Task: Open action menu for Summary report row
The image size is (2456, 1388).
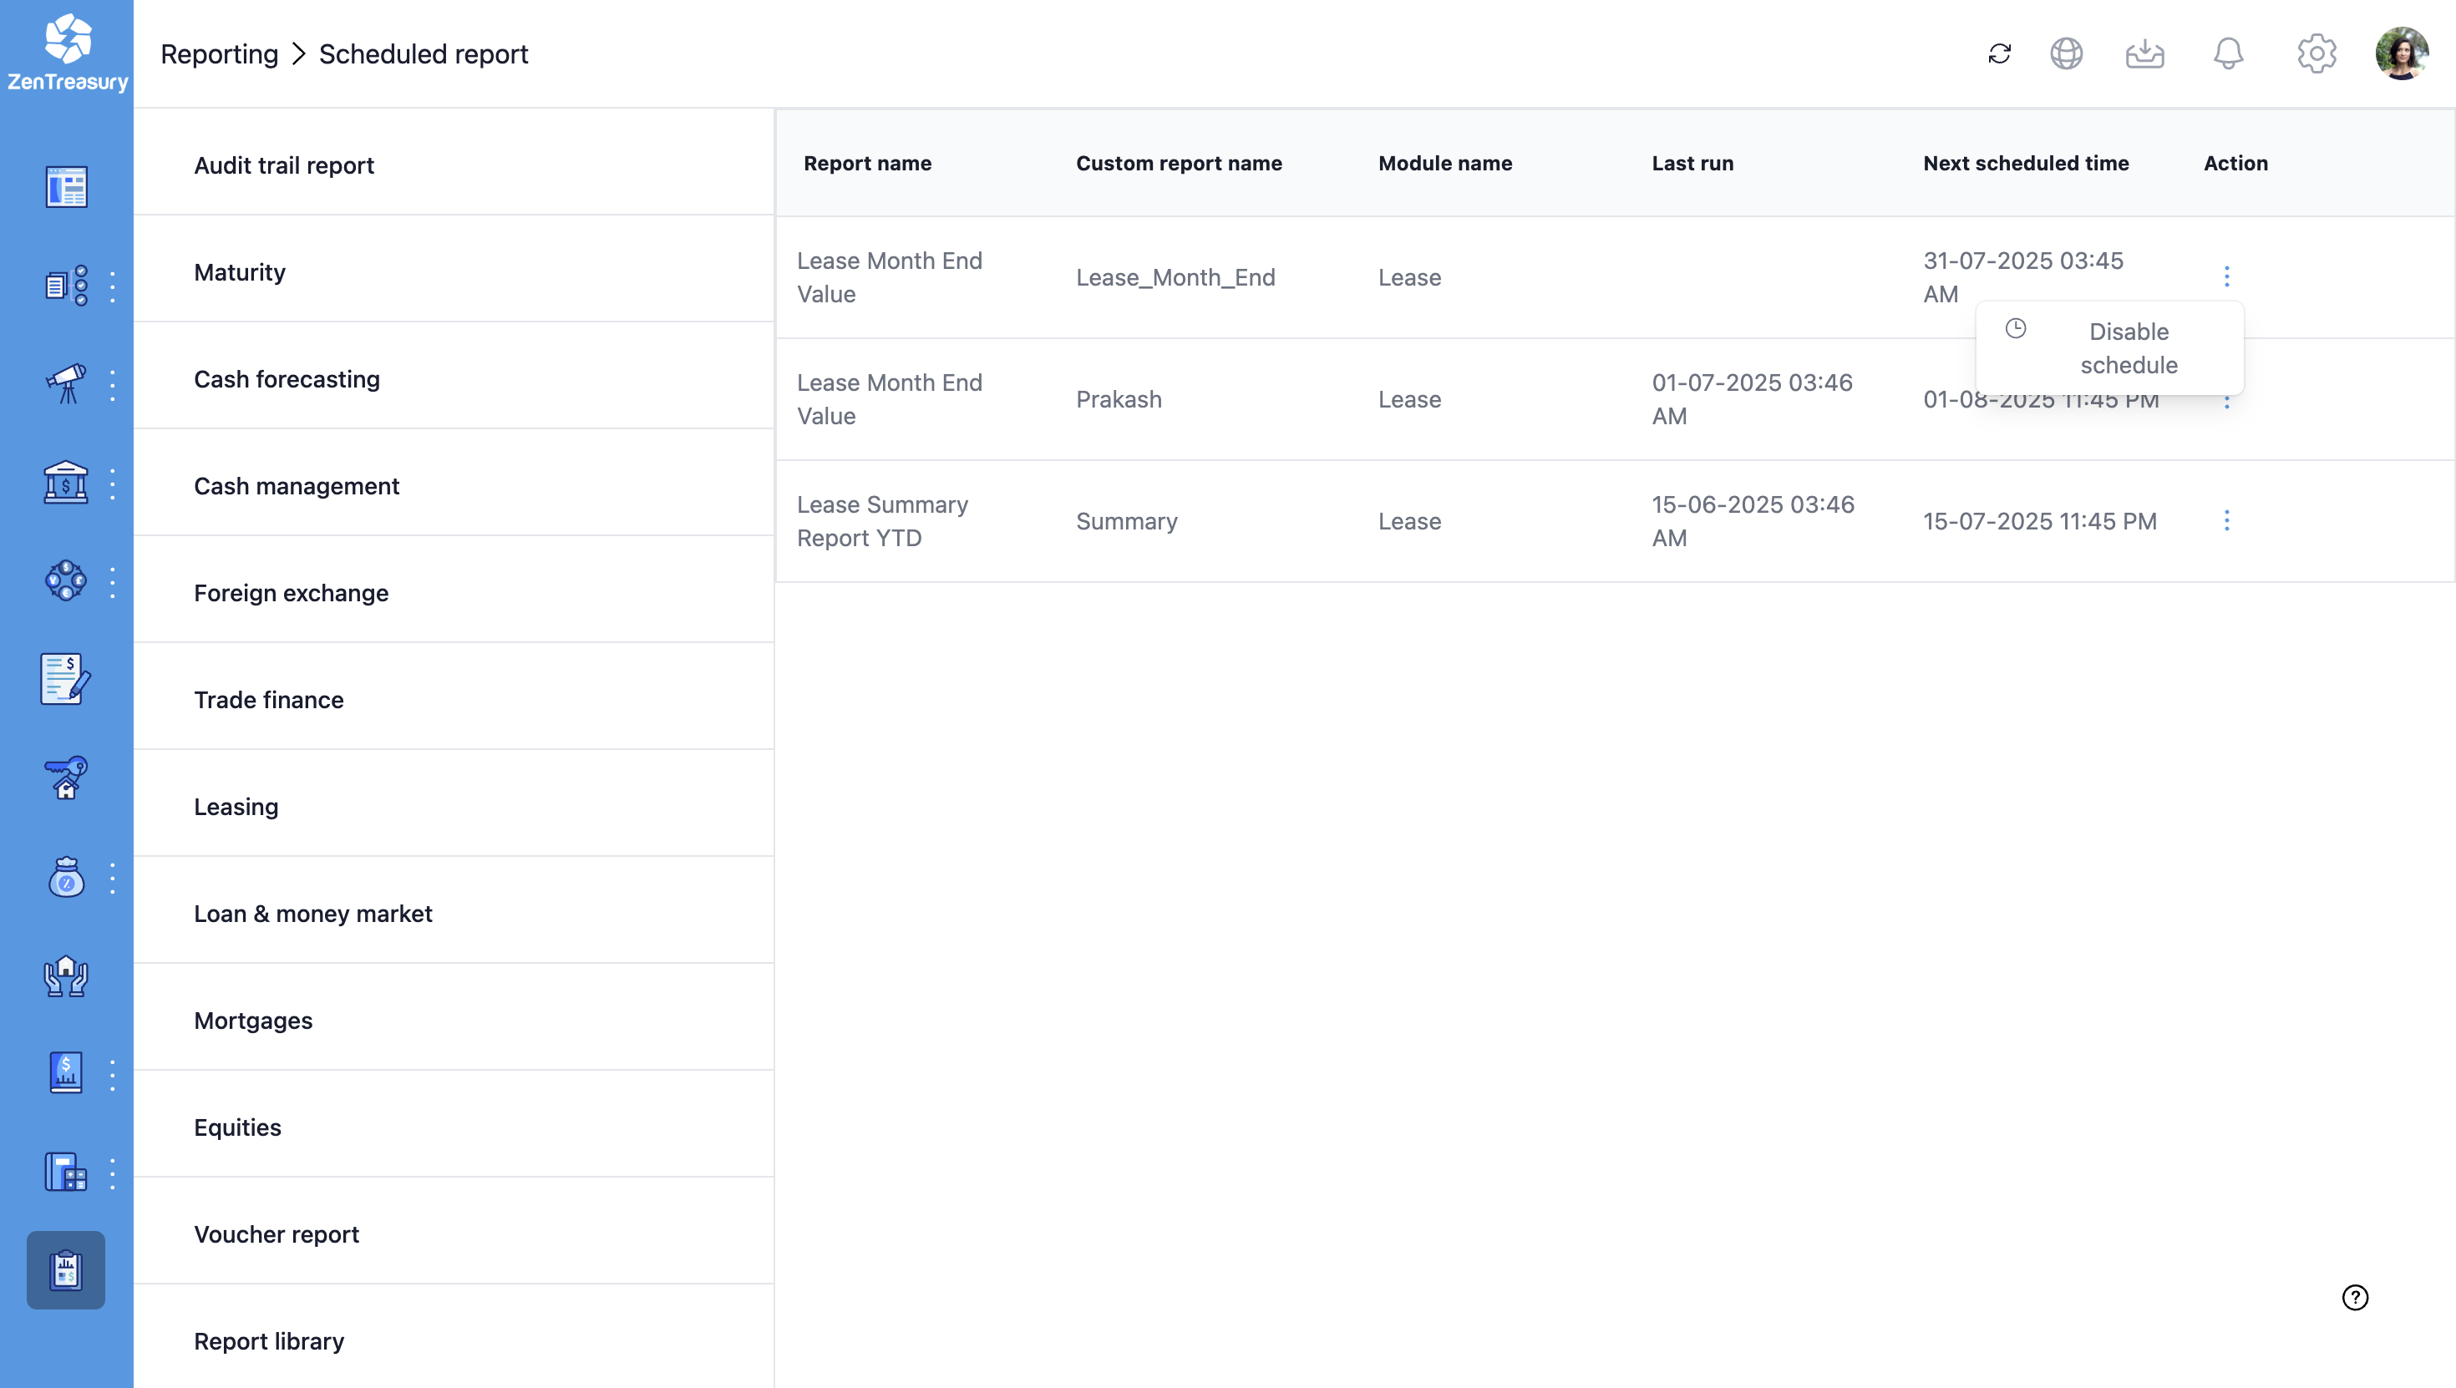Action: [2226, 520]
